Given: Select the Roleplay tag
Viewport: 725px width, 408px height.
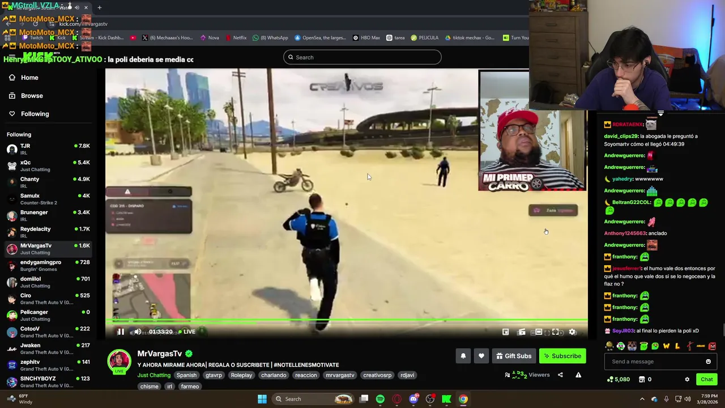Looking at the screenshot, I should tap(241, 375).
